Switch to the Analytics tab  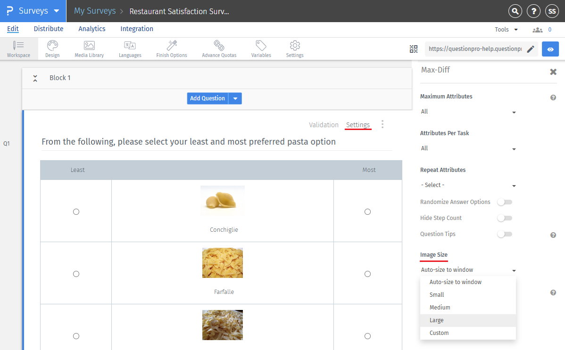coord(92,29)
